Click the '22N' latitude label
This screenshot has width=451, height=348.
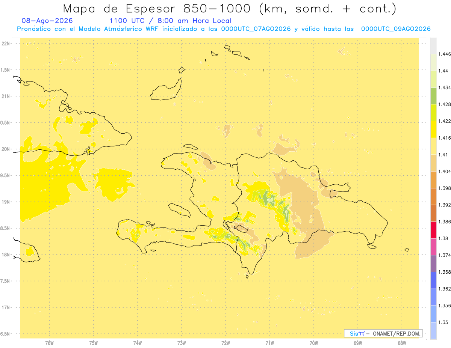(x=6, y=44)
